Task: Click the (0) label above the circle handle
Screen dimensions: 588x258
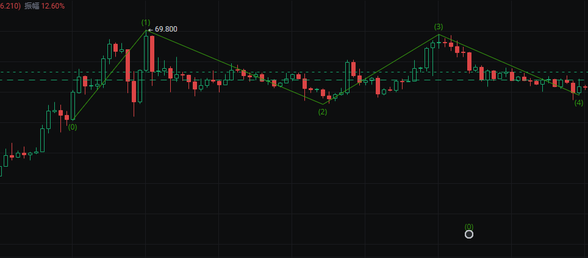Action: coord(468,226)
